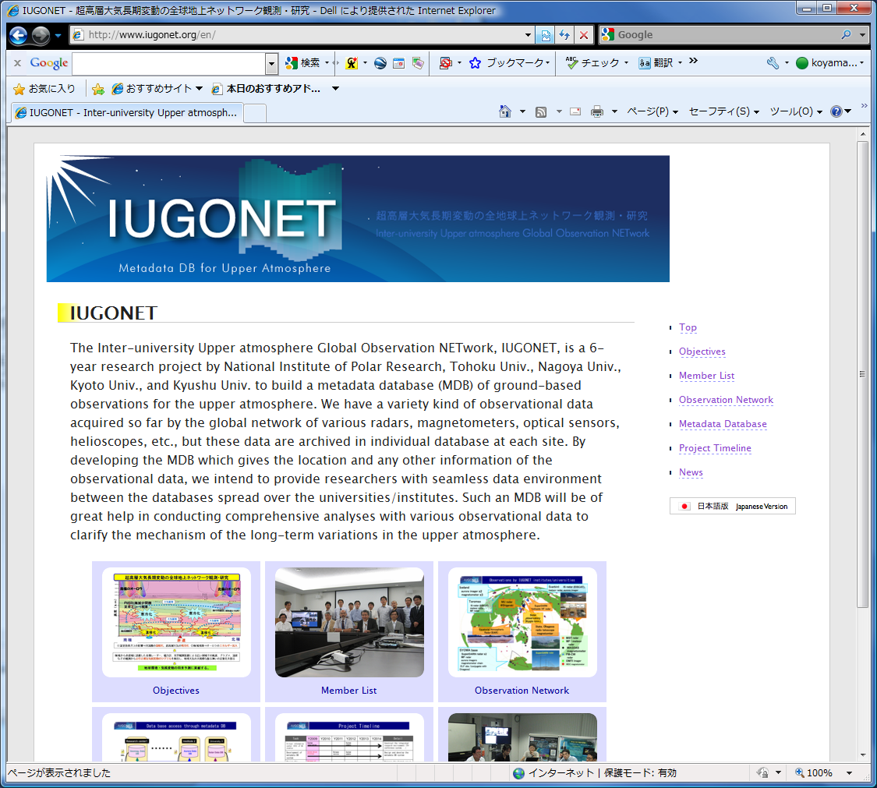This screenshot has height=788, width=877.
Task: Switch to 日本語版 Japanese Version
Action: coord(732,506)
